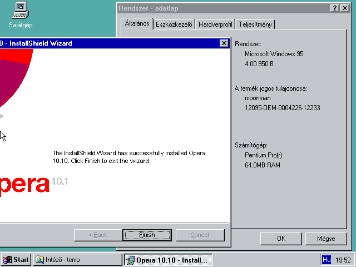The height and width of the screenshot is (267, 356).
Task: Switch to the Teljesítmény tab
Action: pos(255,24)
